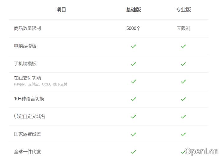Image resolution: width=221 pixels, height=157 pixels.
Task: Select the 基础版 column header
Action: click(x=133, y=10)
